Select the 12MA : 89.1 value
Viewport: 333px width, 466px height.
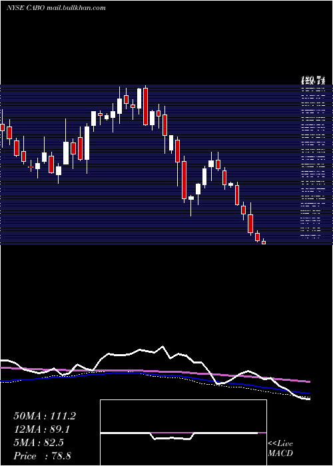(42, 429)
